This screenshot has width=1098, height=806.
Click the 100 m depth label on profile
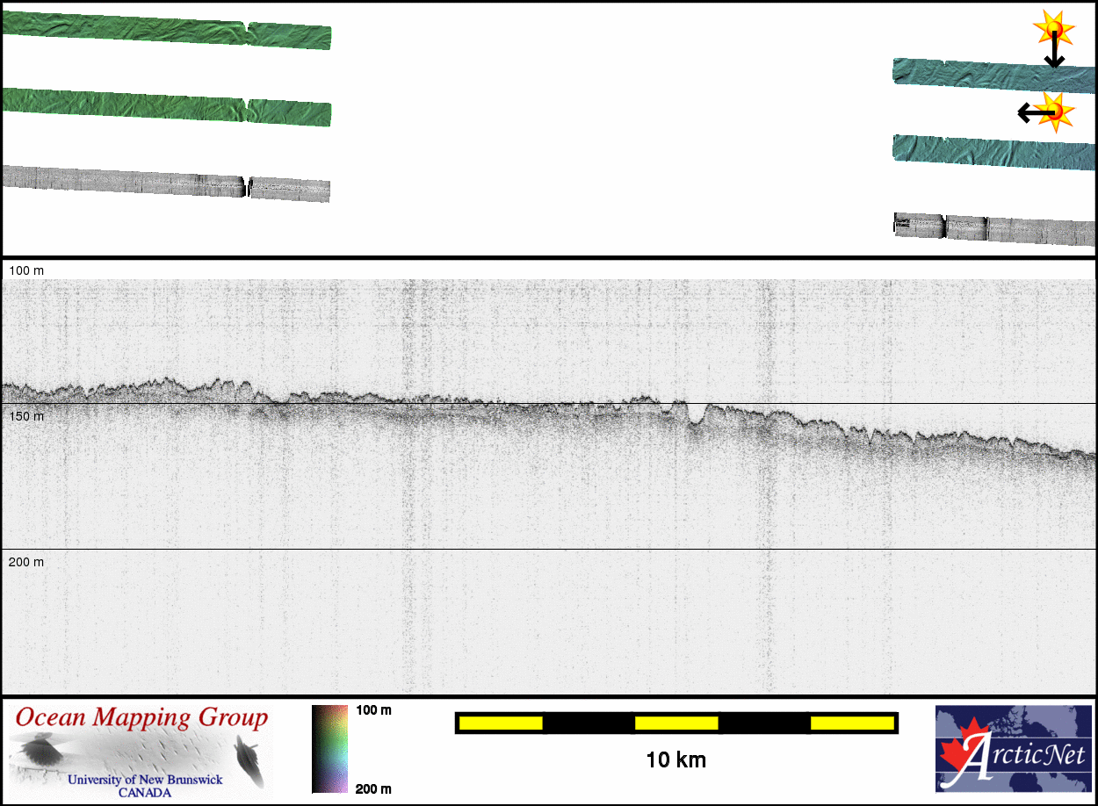(26, 270)
